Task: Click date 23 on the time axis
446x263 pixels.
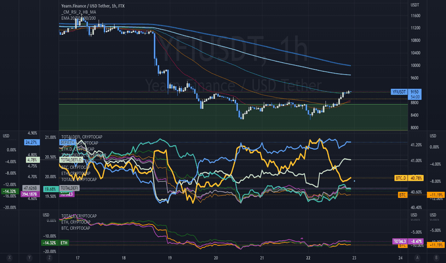Action: coord(354,258)
